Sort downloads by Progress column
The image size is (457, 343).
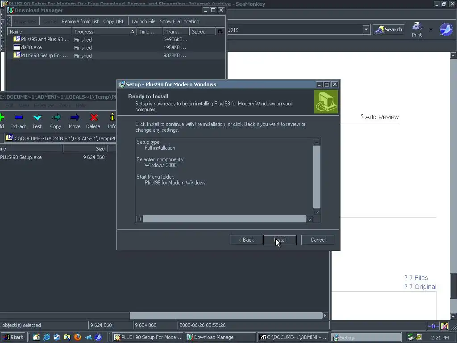tap(104, 32)
